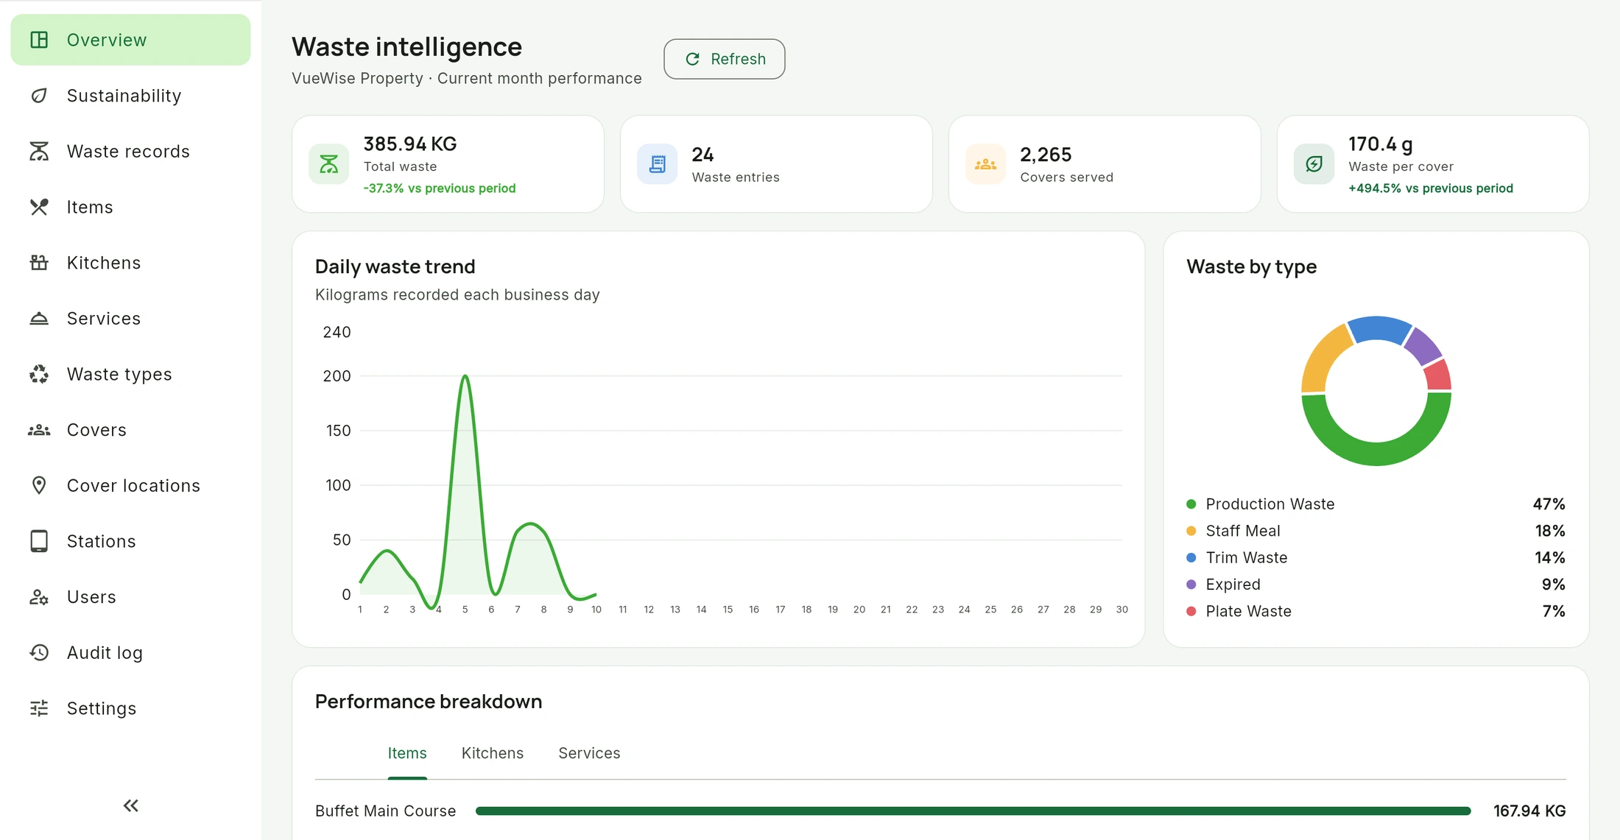Click the Stations tablet icon
1620x840 pixels.
(x=39, y=541)
